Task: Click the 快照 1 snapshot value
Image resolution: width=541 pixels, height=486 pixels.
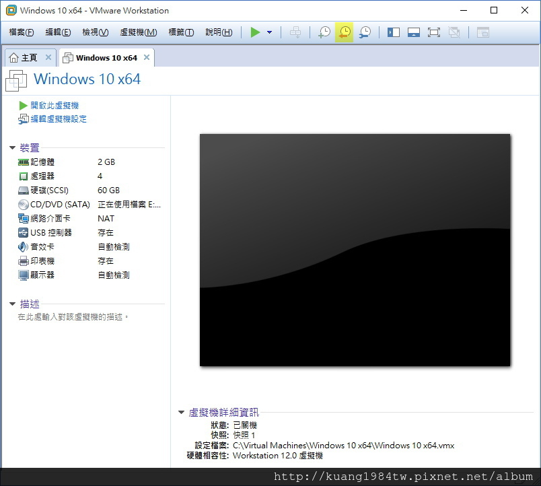Action: click(x=244, y=435)
